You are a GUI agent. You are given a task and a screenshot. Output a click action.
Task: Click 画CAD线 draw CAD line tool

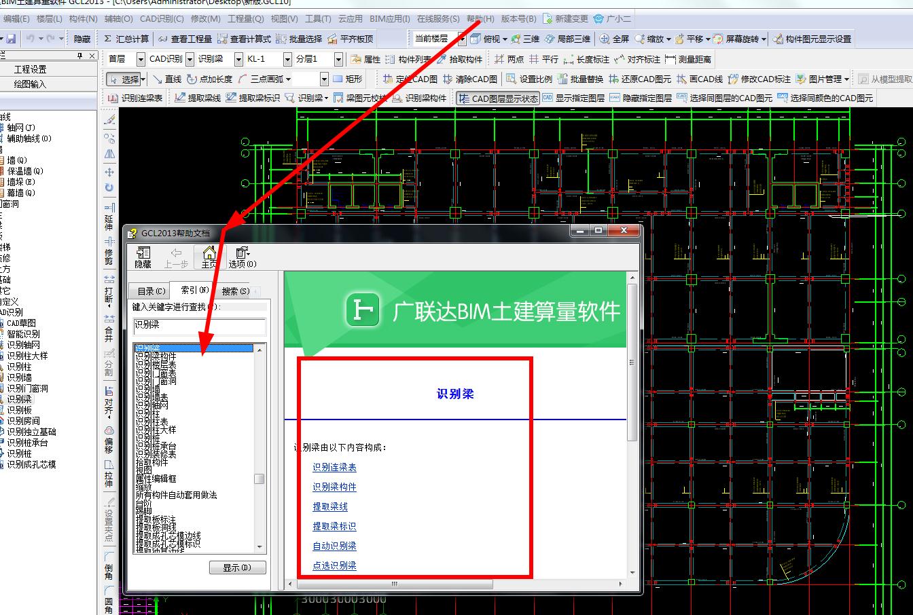click(x=700, y=79)
